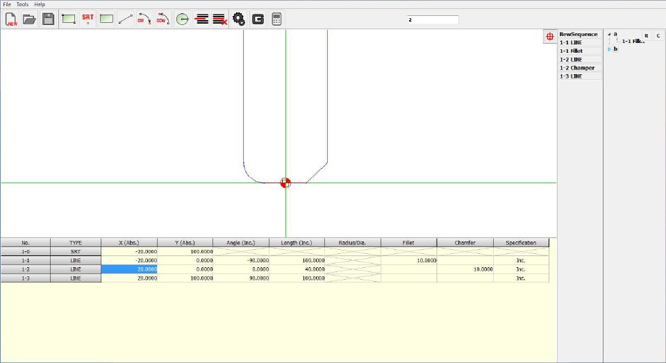Click the Y (Abs.) column header
666x363 pixels.
[x=185, y=243]
